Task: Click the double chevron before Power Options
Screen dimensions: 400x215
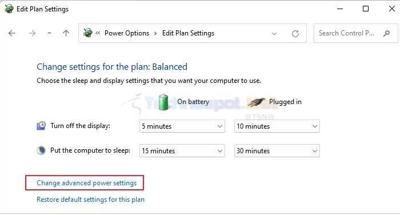Action: point(98,33)
